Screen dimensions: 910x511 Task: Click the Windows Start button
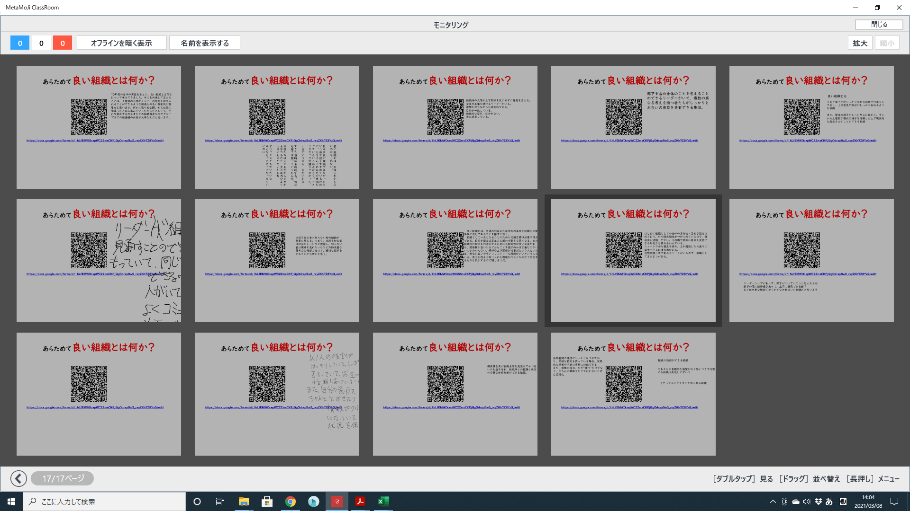(11, 502)
